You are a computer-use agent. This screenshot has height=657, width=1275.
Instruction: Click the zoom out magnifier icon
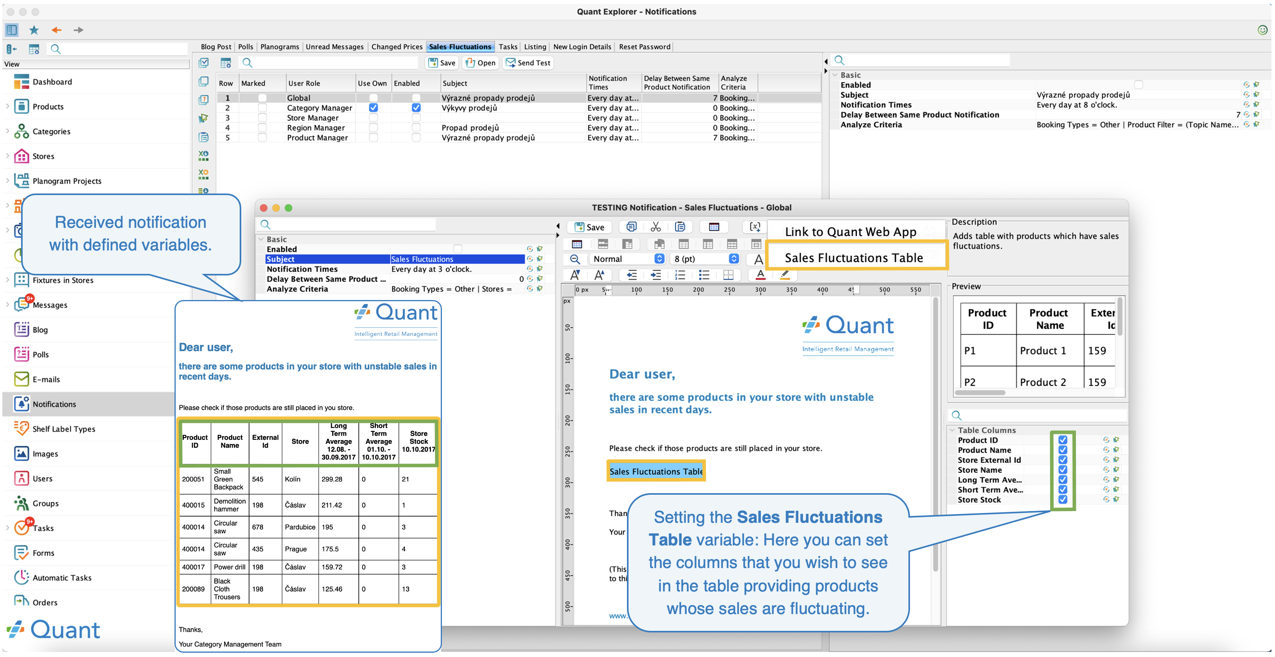click(575, 259)
